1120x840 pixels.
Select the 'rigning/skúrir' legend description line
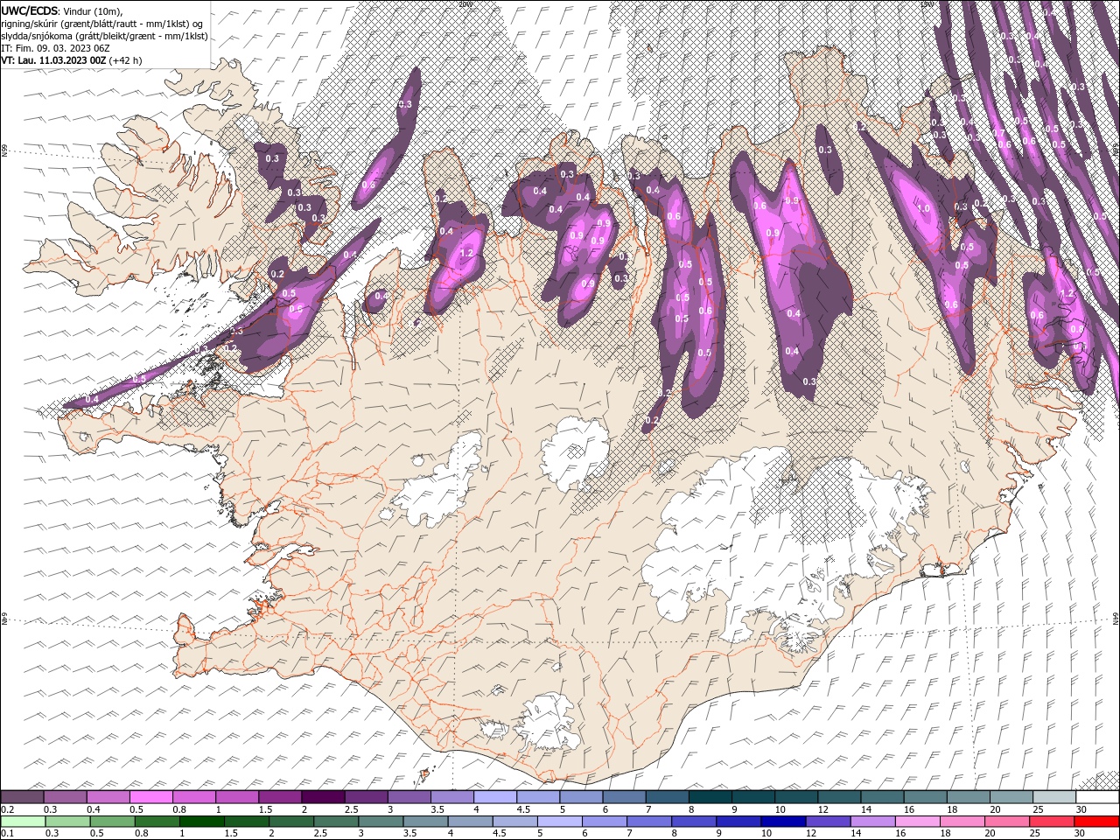click(x=102, y=24)
